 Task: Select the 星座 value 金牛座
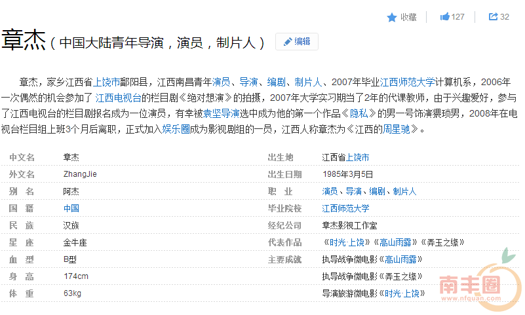coord(75,242)
